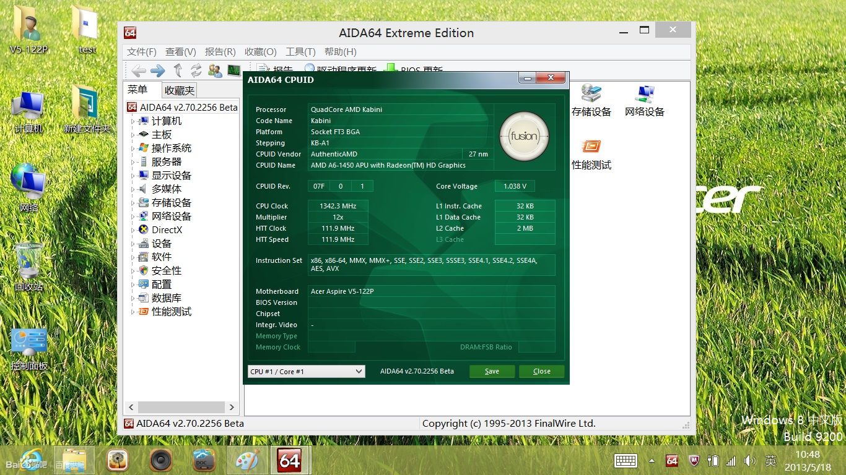Expand the 计算机 tree node
846x475 pixels.
pyautogui.click(x=132, y=121)
